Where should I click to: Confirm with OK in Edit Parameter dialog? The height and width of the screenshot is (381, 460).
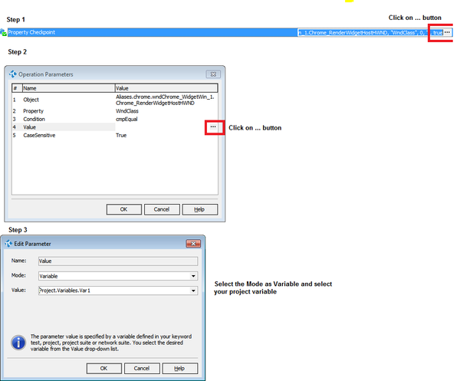click(103, 368)
